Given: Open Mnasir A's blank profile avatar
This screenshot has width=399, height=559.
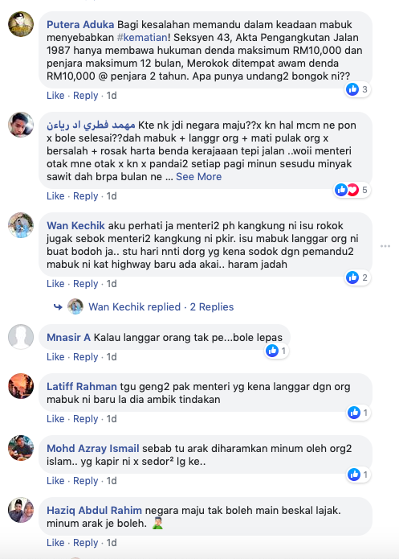Looking at the screenshot, I should point(21,337).
